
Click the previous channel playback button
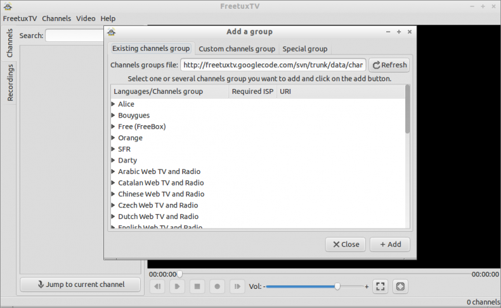[157, 286]
